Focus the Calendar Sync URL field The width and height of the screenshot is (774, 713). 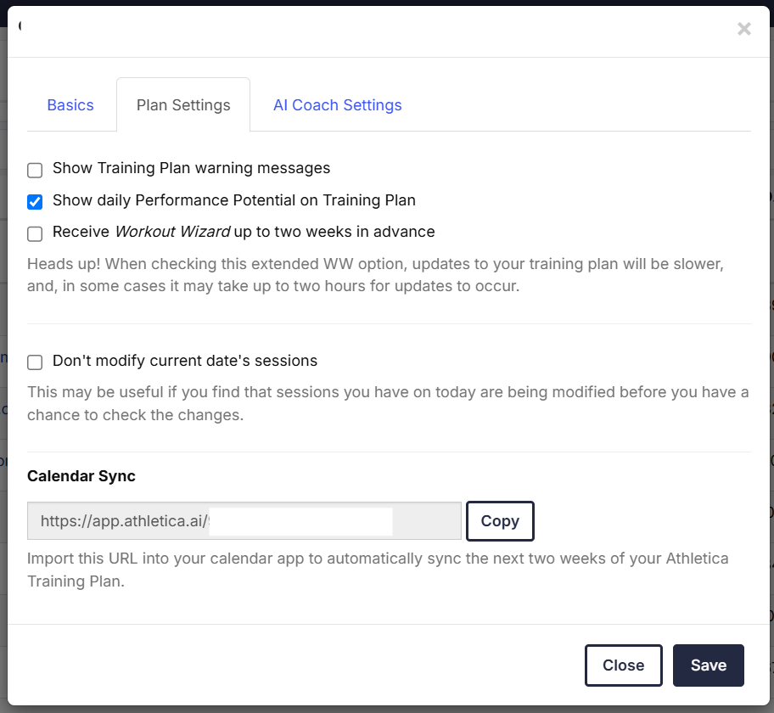coord(244,521)
